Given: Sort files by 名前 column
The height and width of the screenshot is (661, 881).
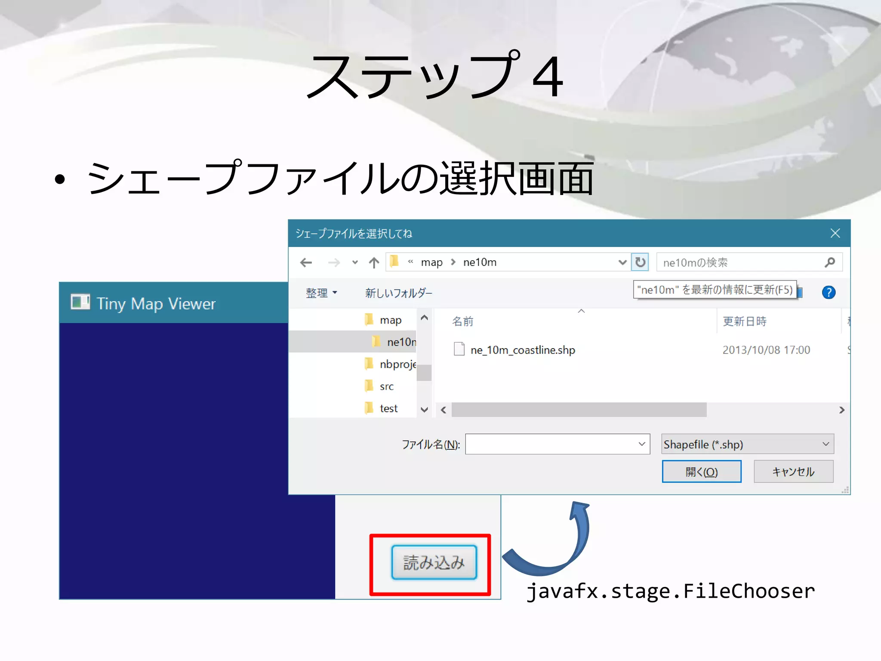Looking at the screenshot, I should coord(463,321).
